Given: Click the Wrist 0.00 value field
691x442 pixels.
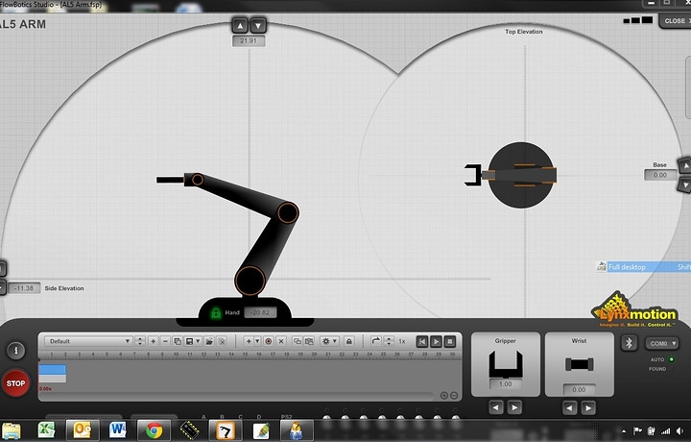Looking at the screenshot, I should 579,389.
